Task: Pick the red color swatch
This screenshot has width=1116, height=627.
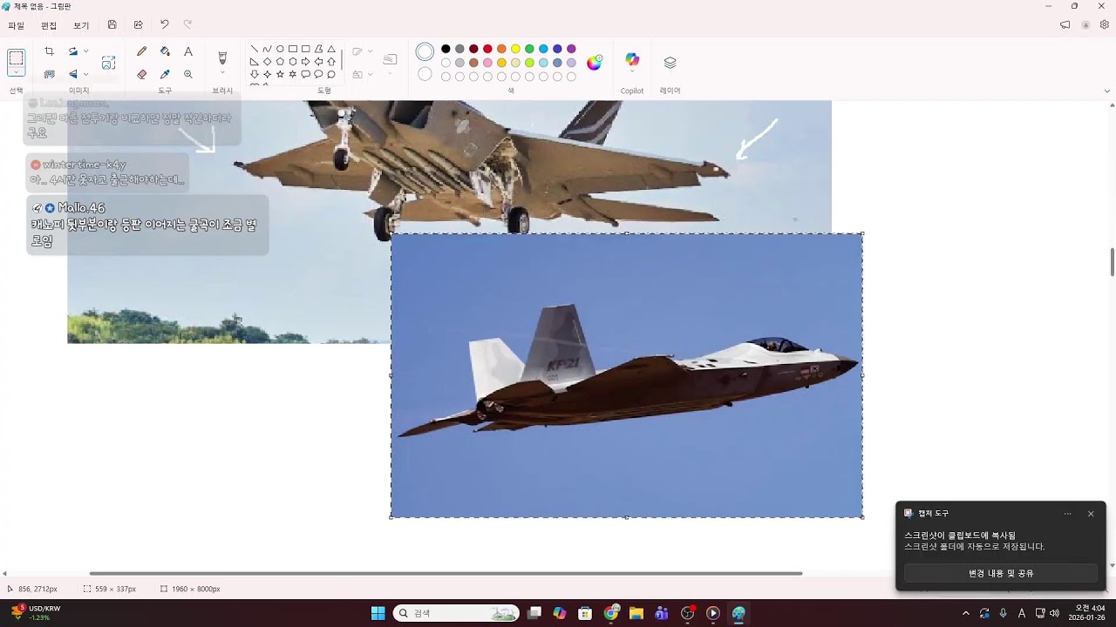Action: 487,49
